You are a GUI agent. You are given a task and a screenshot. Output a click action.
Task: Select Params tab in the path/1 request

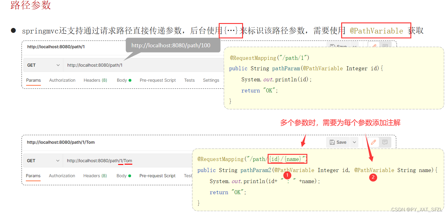pyautogui.click(x=33, y=80)
